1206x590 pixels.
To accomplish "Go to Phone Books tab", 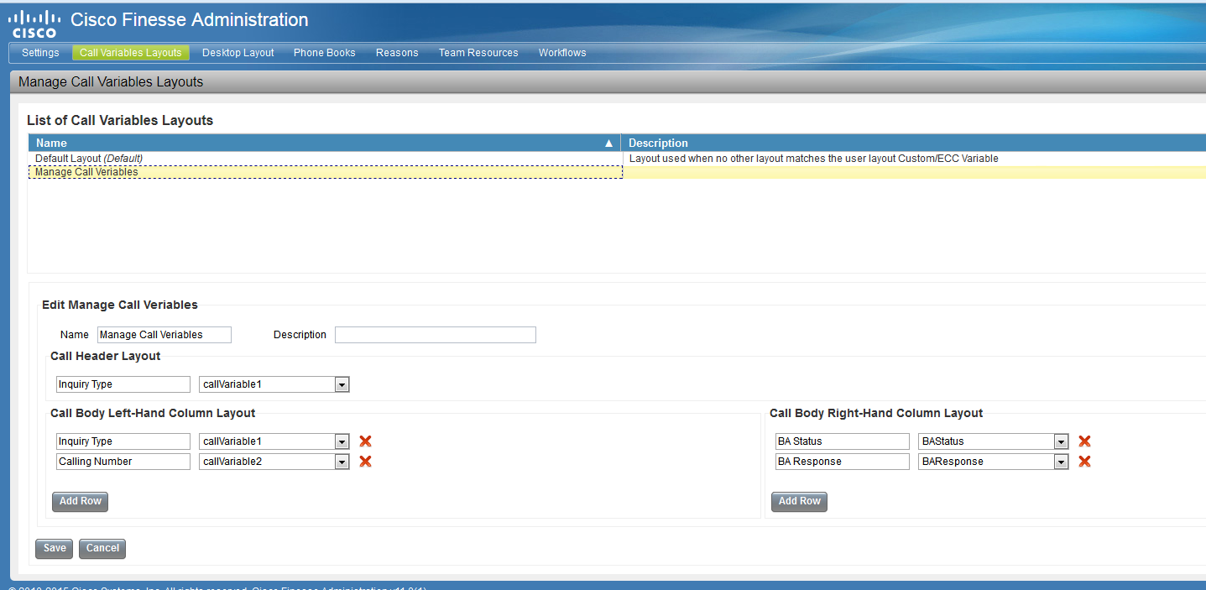I will coord(325,53).
